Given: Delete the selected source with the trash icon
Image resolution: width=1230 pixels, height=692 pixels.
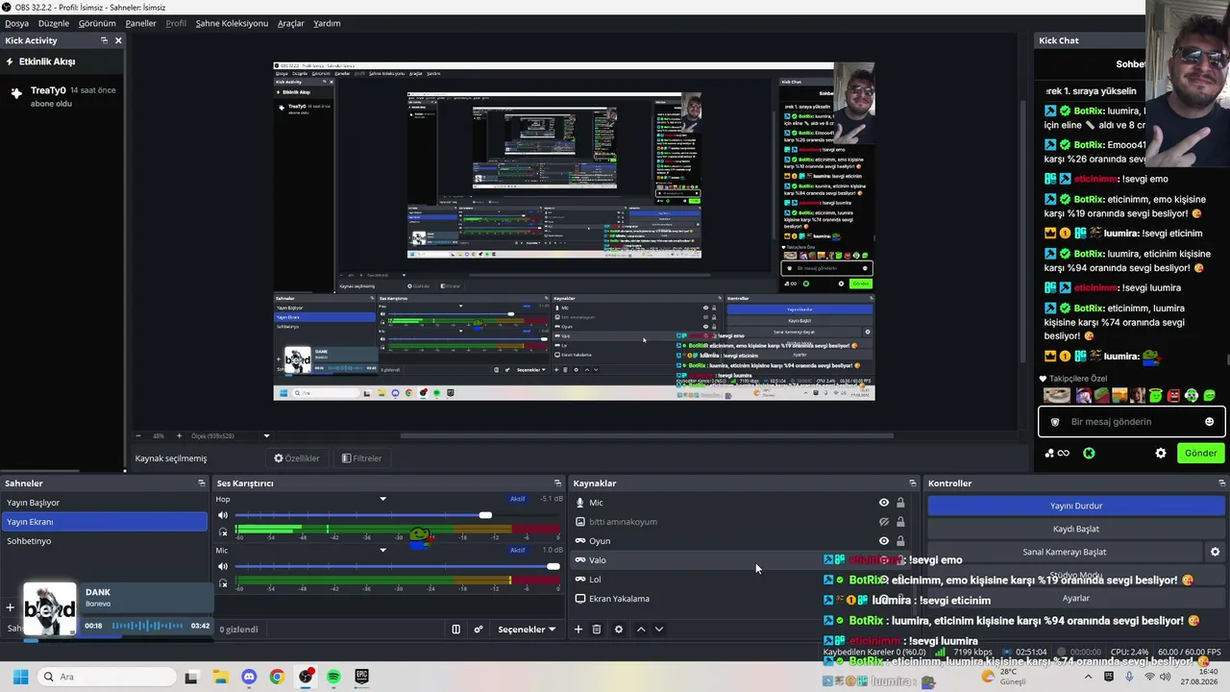Looking at the screenshot, I should (597, 630).
